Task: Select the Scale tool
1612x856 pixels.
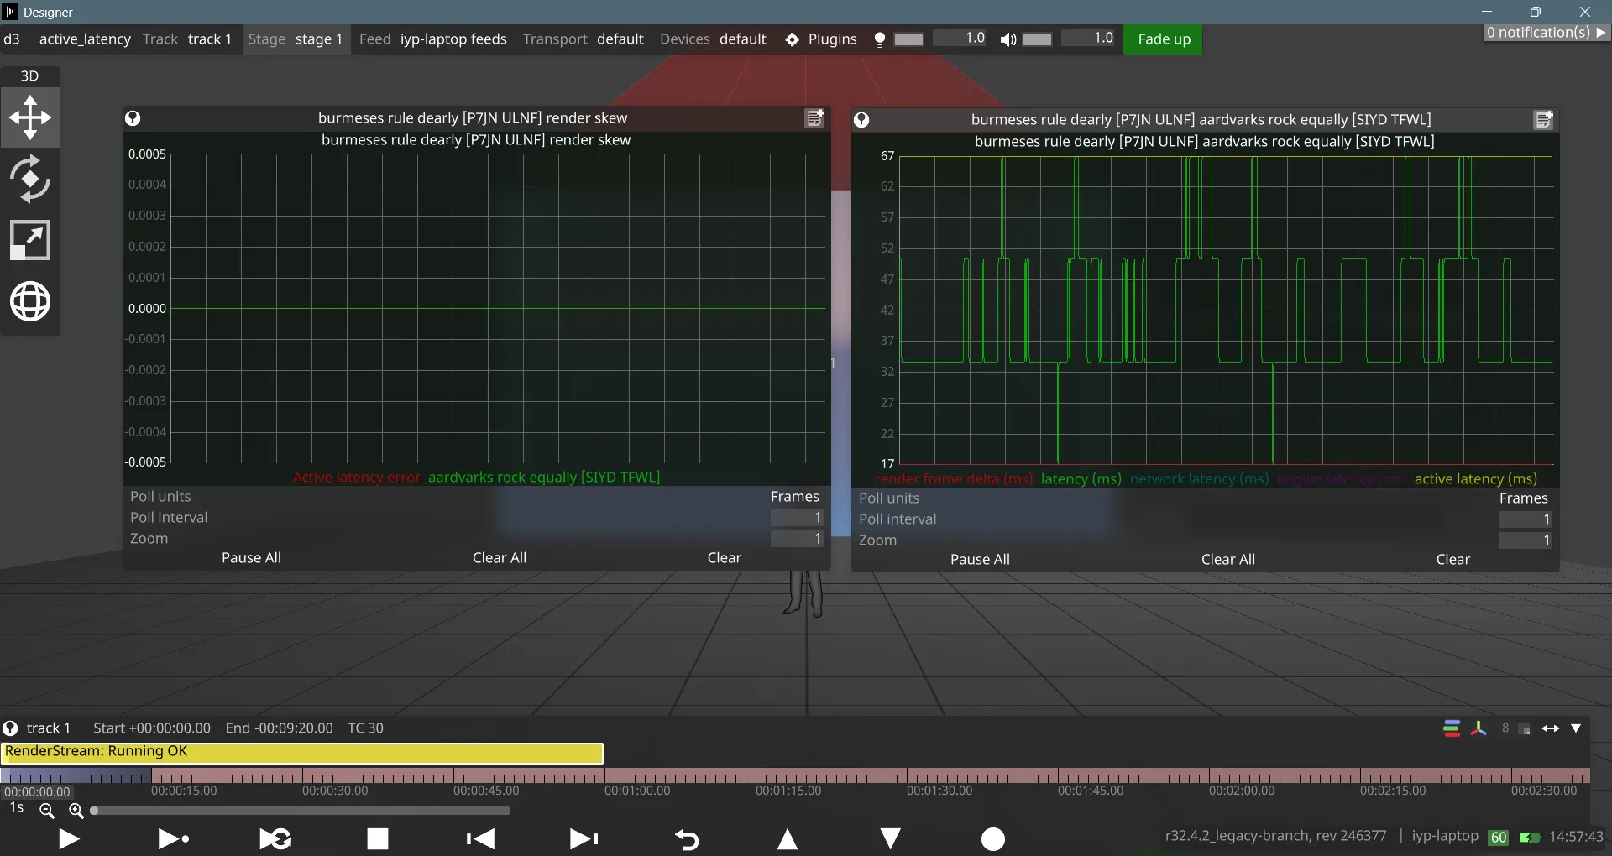Action: [30, 240]
